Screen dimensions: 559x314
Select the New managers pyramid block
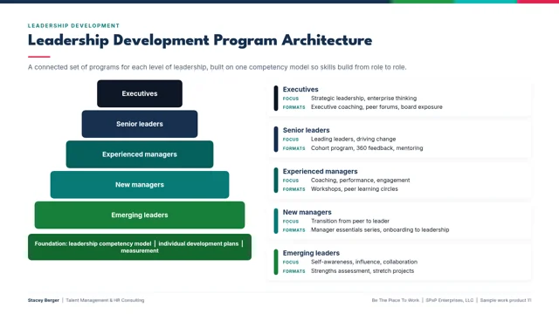point(140,185)
